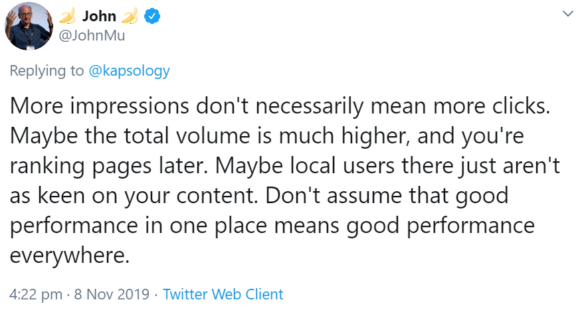Image resolution: width=586 pixels, height=316 pixels.
Task: Click the blue verified badge
Action: [149, 17]
